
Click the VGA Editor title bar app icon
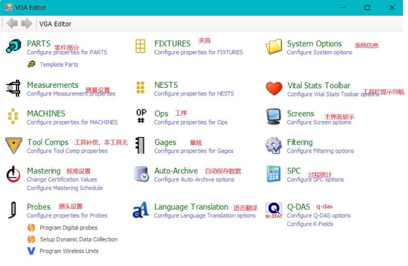pos(8,8)
